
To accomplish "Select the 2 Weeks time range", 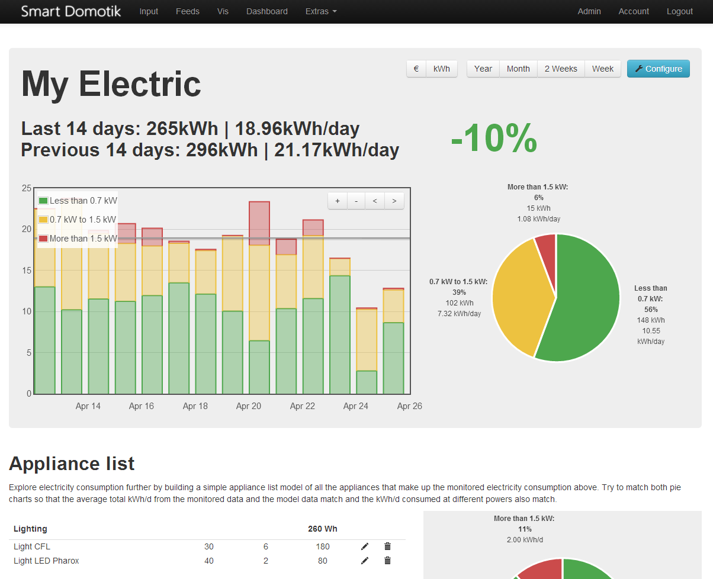I will click(561, 69).
